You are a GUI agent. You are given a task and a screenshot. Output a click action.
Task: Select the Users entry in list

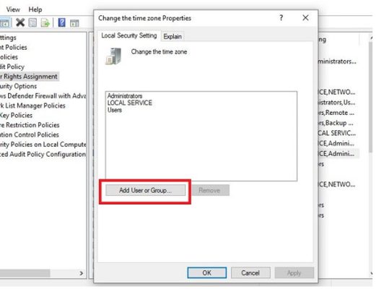tap(115, 110)
